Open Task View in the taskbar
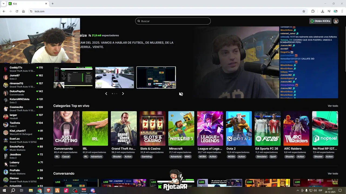The width and height of the screenshot is (346, 194). pos(22,190)
